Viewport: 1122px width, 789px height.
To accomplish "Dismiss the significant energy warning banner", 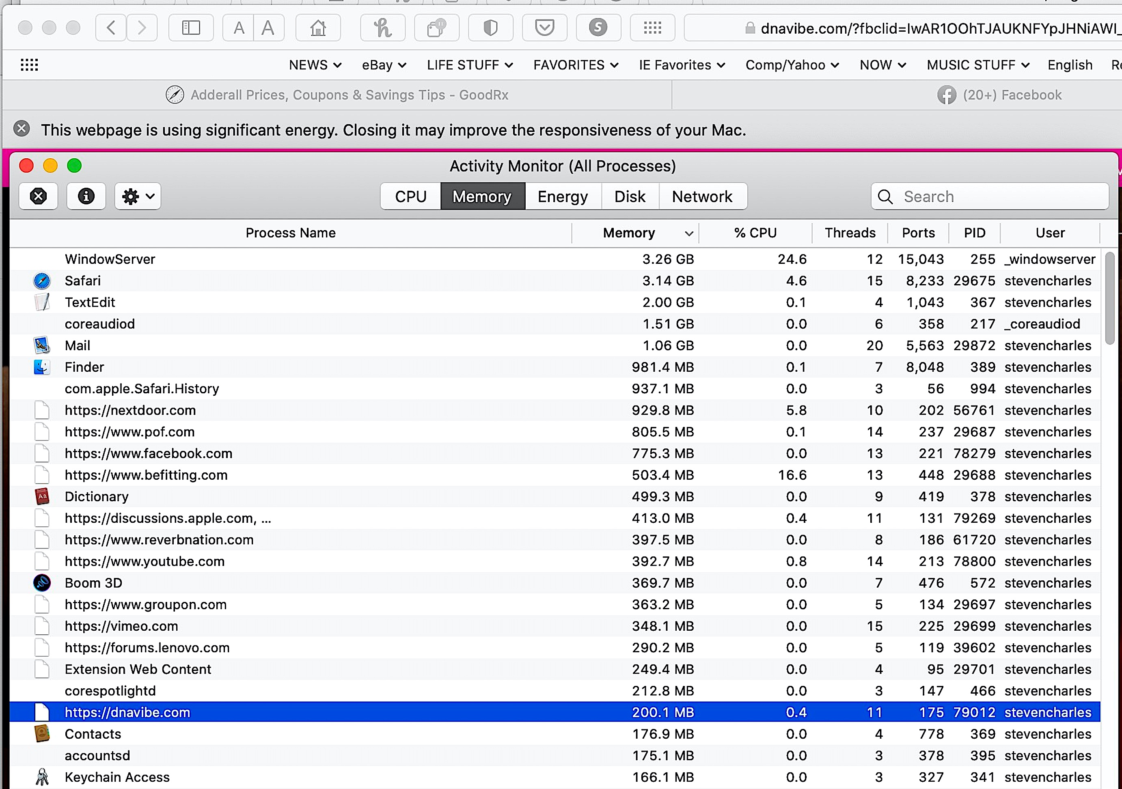I will 22,129.
